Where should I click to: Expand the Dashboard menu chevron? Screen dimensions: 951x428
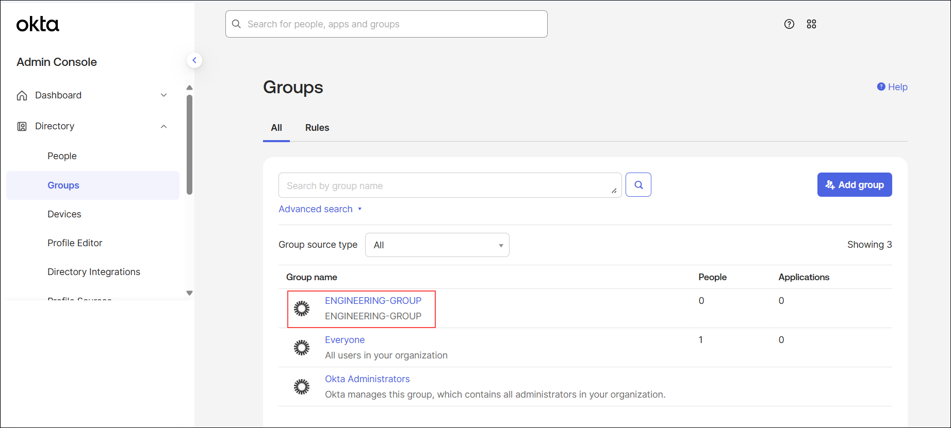pos(163,95)
